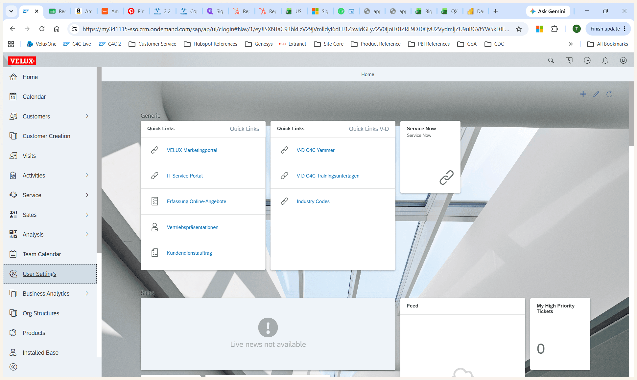
Task: Click the Products icon in sidebar
Action: [13, 333]
